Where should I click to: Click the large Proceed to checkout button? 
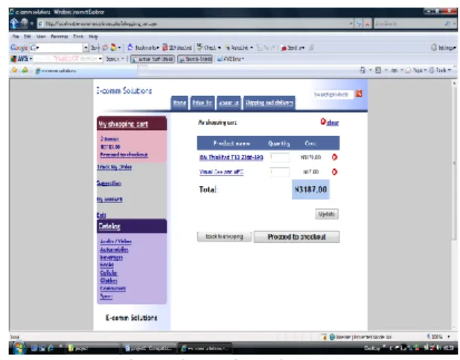[x=296, y=237]
